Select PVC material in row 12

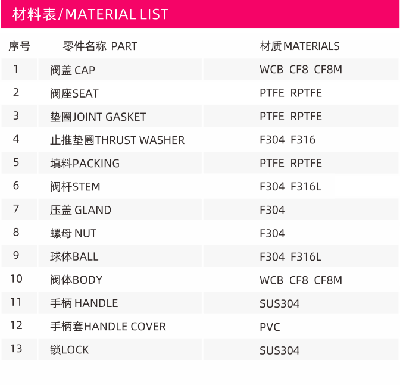point(270,327)
